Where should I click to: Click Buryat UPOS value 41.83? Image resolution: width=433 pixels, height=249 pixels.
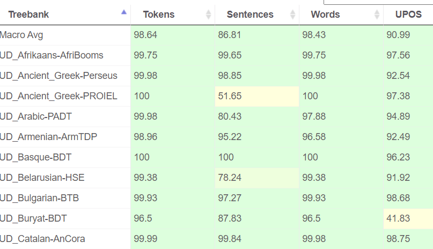pos(398,218)
